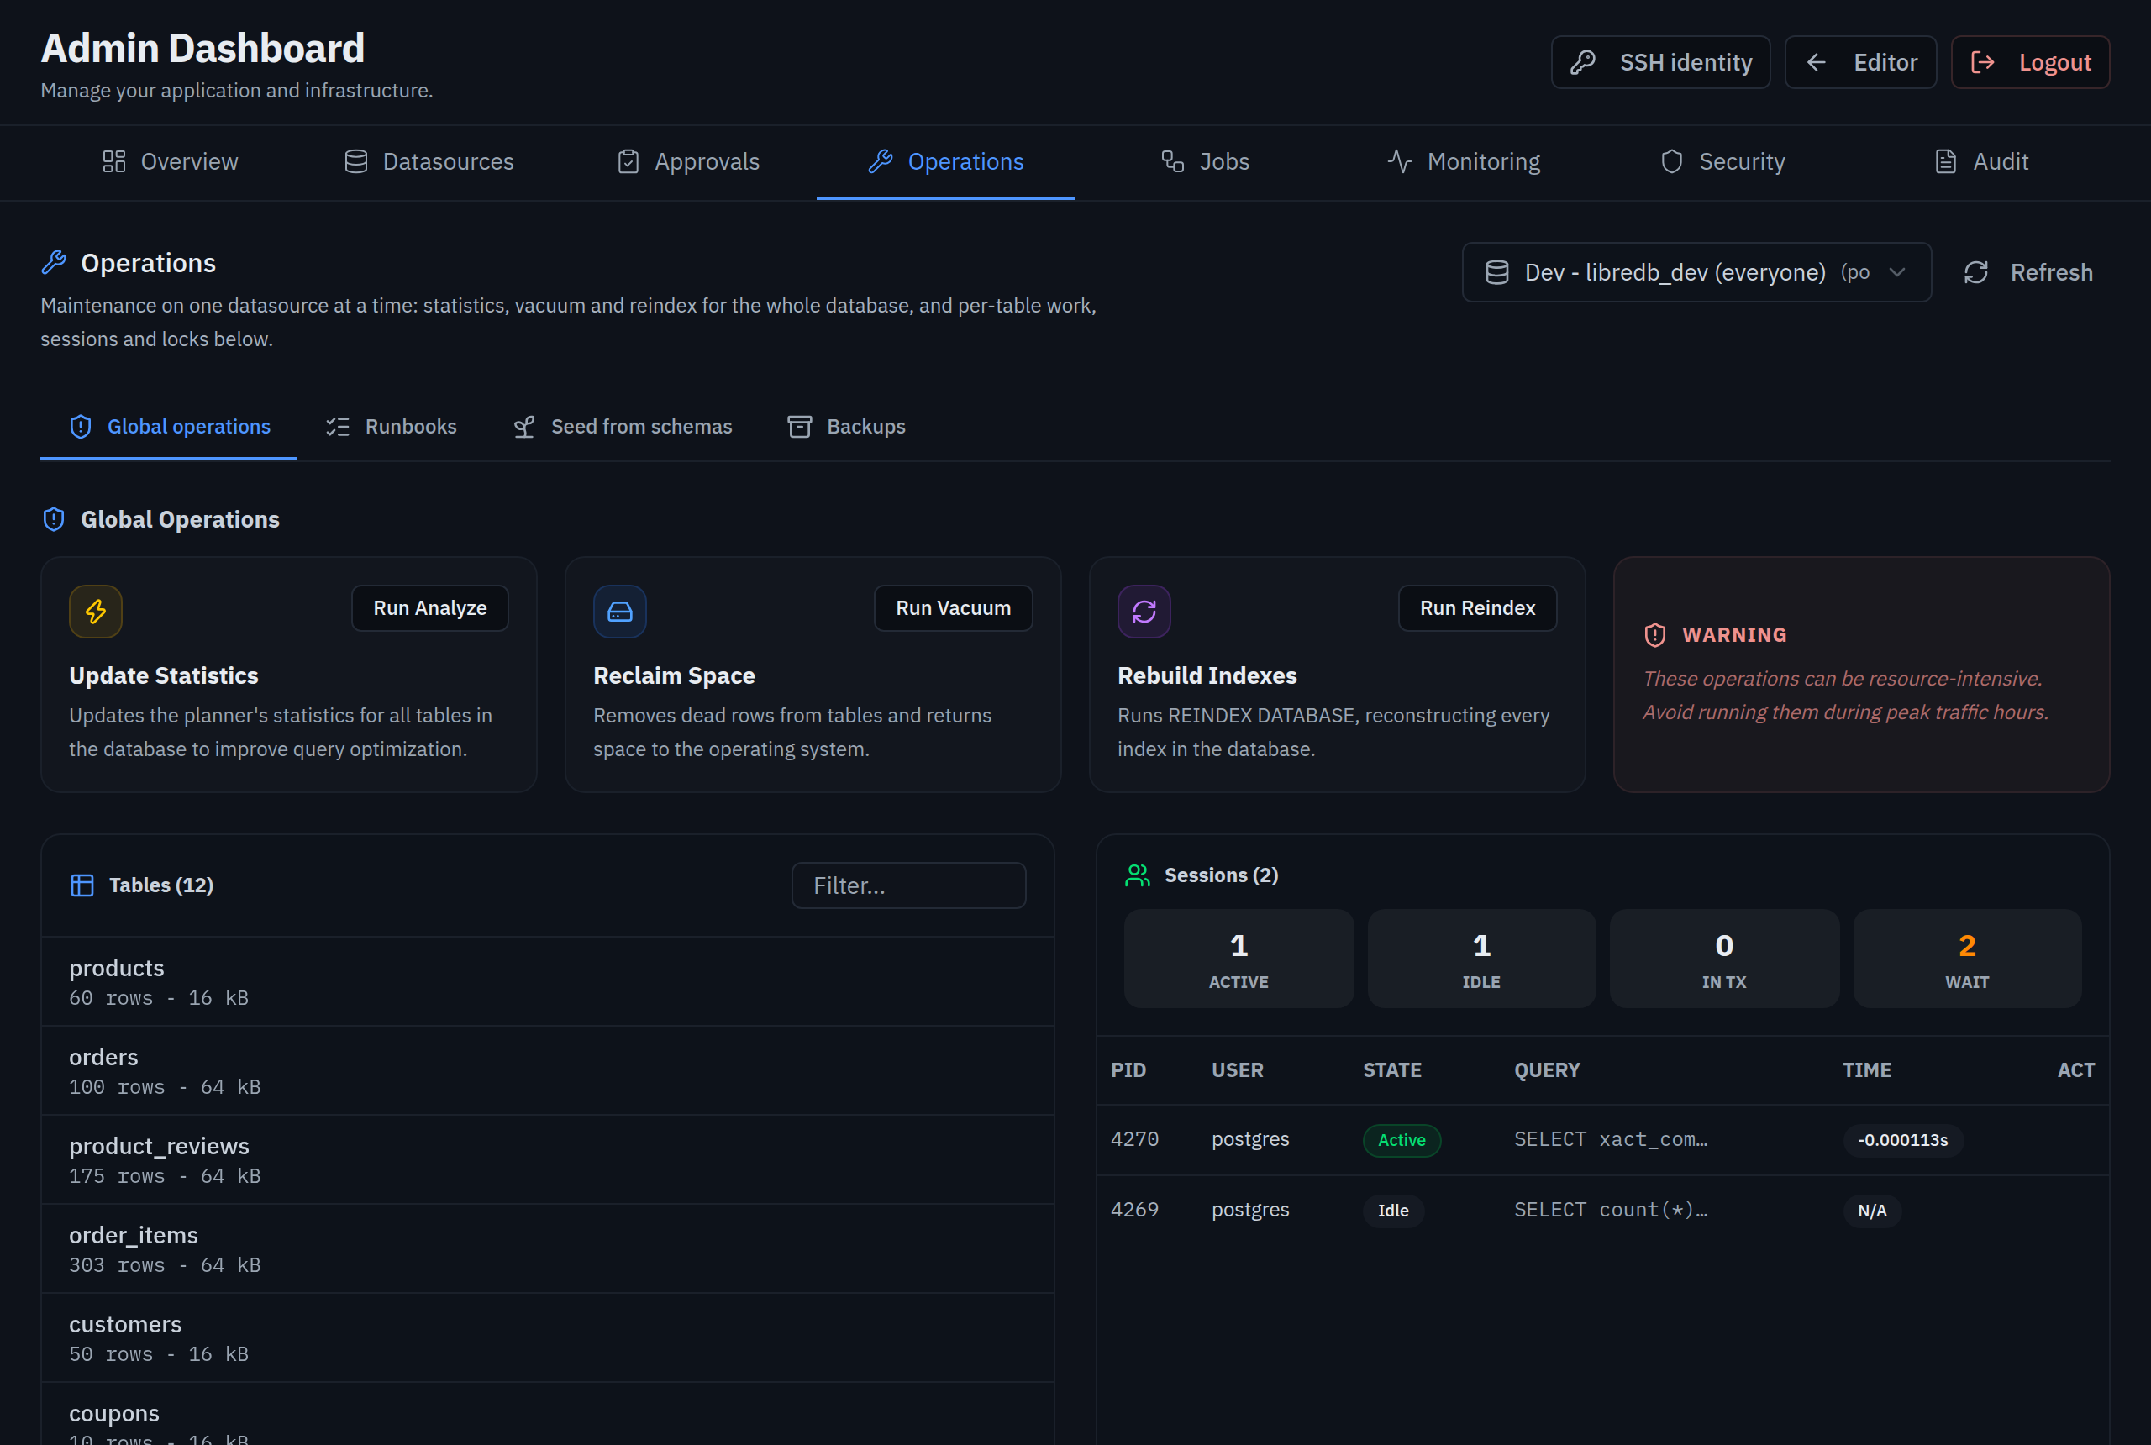Select the Global operations sub-tab
The height and width of the screenshot is (1445, 2151).
[x=170, y=426]
